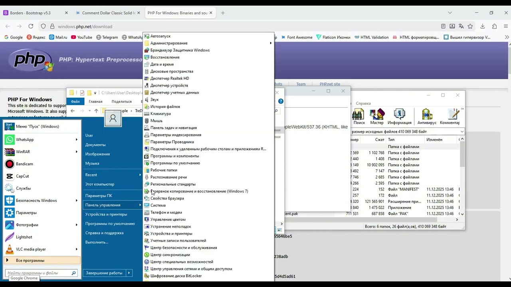The height and width of the screenshot is (287, 511).
Task: Open a new browser tab
Action: point(223,13)
